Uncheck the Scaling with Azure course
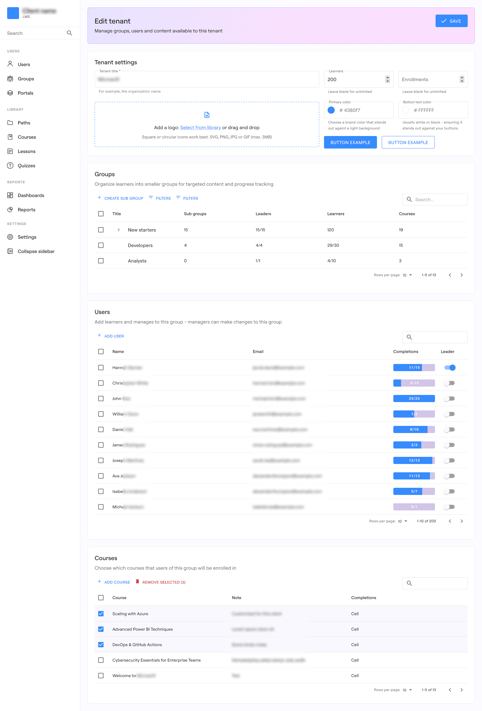The height and width of the screenshot is (711, 482). coord(101,614)
